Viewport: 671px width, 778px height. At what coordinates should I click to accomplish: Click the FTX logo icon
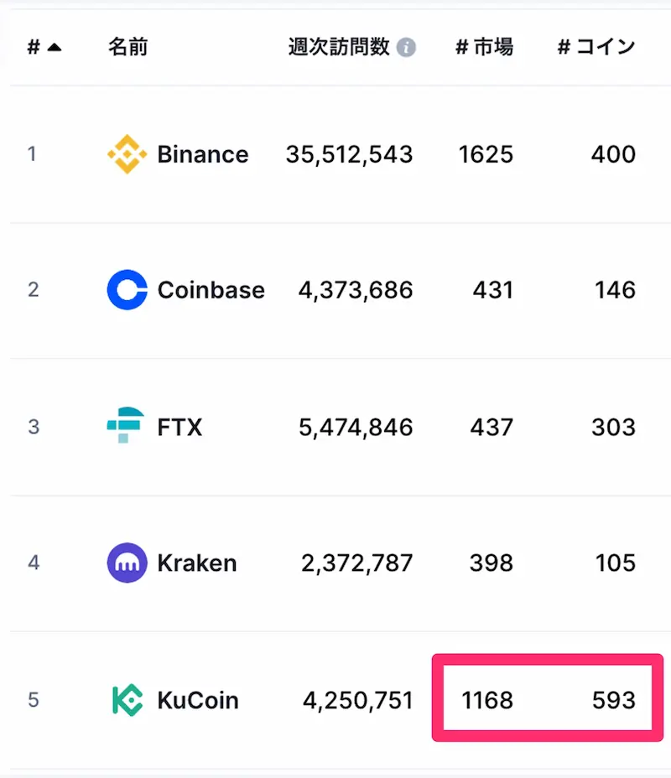click(x=127, y=427)
